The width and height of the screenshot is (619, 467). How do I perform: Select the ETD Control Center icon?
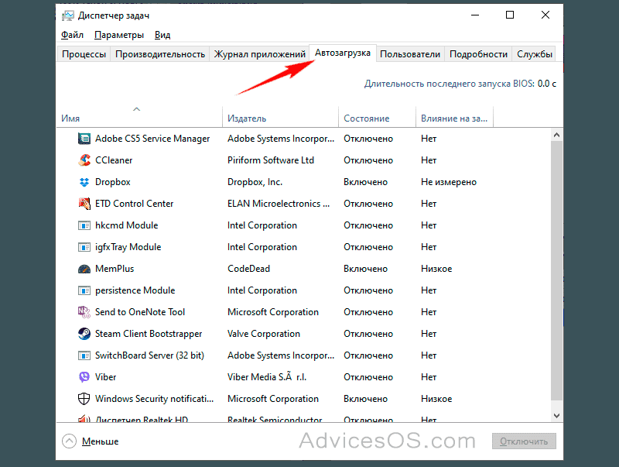pyautogui.click(x=84, y=204)
